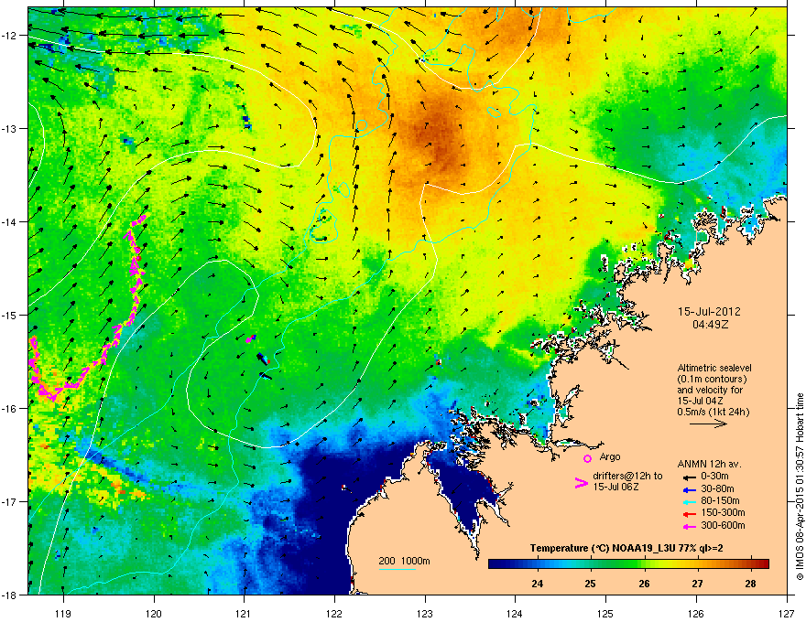Click latitude axis label -15

9,315
